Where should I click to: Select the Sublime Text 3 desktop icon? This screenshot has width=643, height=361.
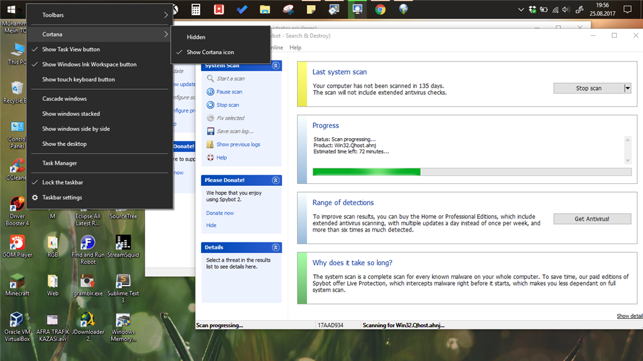click(x=123, y=288)
